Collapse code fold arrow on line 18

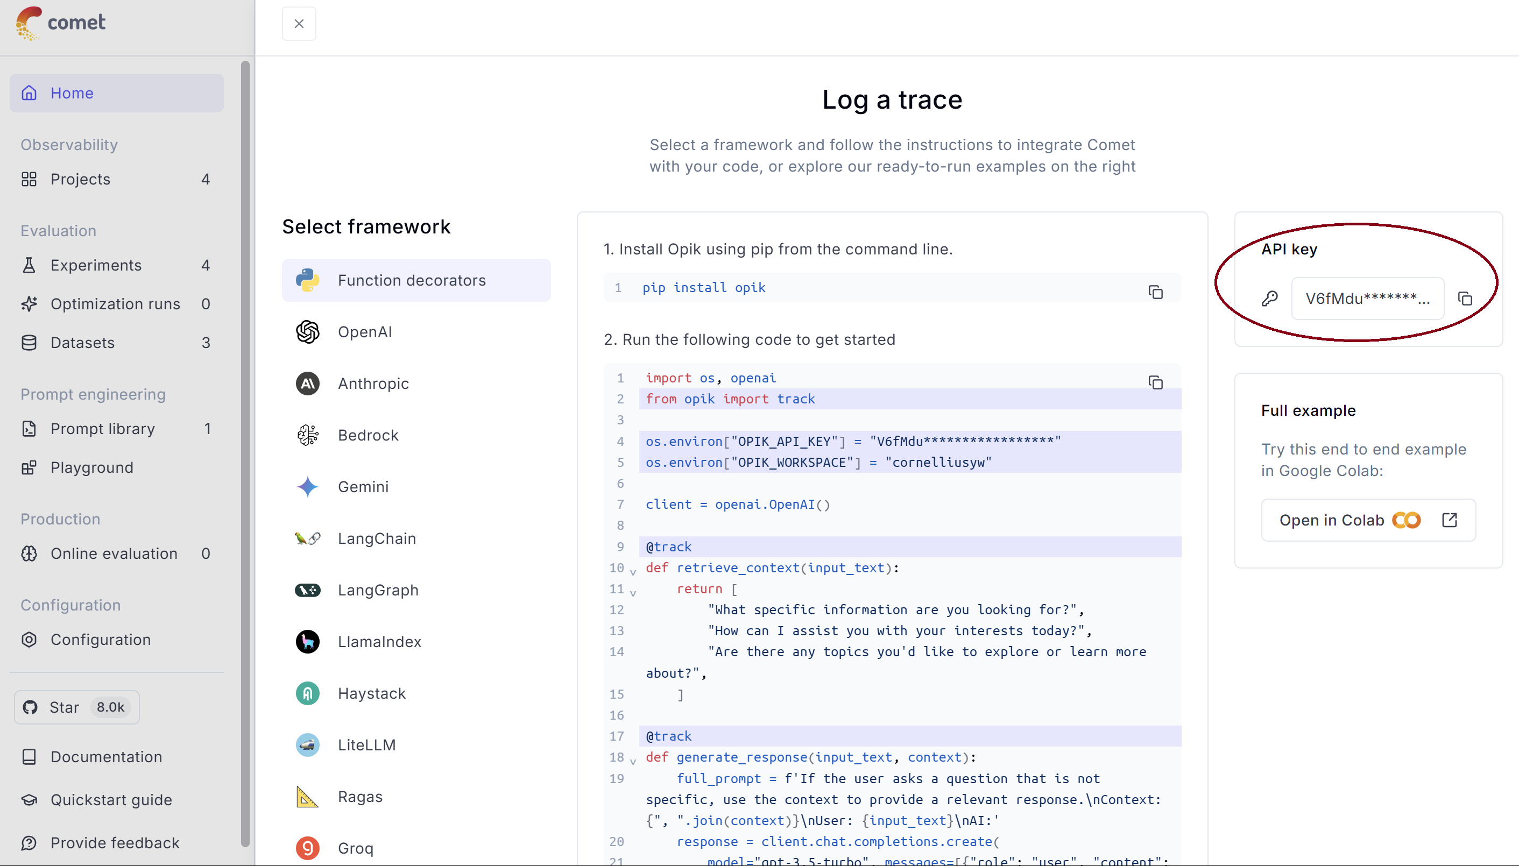tap(633, 761)
